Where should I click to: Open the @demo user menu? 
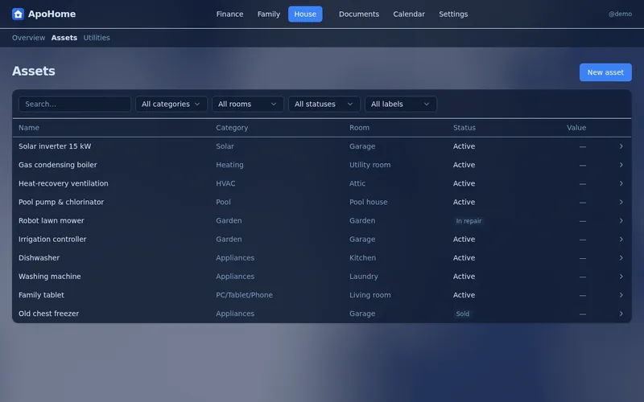[x=620, y=14]
